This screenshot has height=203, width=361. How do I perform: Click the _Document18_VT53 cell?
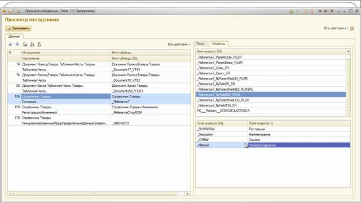click(151, 80)
